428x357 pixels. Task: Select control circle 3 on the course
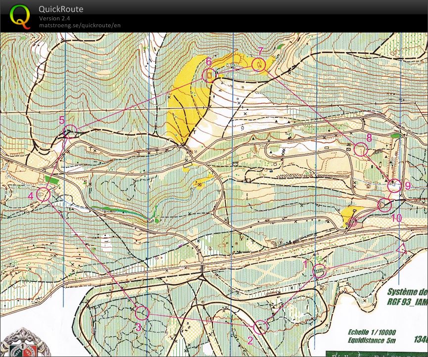pos(142,313)
